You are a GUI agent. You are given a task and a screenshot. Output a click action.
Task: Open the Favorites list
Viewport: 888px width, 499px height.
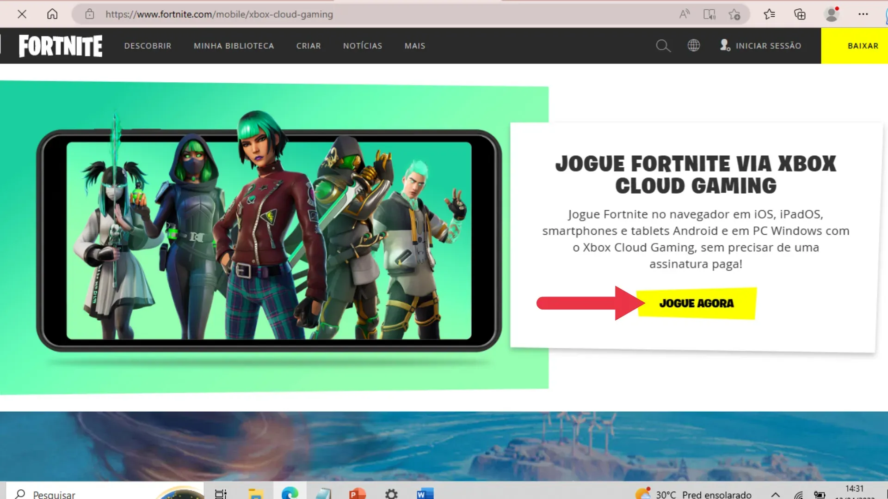point(769,14)
